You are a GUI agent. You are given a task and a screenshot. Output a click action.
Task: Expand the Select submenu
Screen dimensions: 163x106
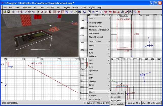99,19
